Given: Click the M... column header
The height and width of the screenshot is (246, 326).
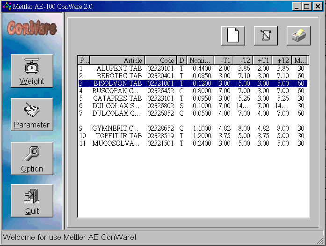Looking at the screenshot, I should click(300, 60).
